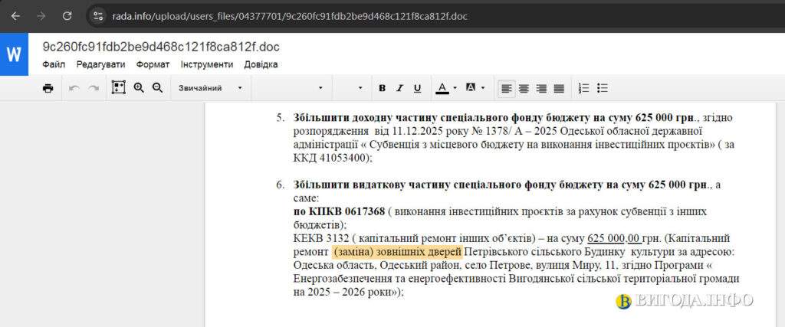Reload the page with browser refresh icon
Screen dimensions: 785x327
point(67,15)
